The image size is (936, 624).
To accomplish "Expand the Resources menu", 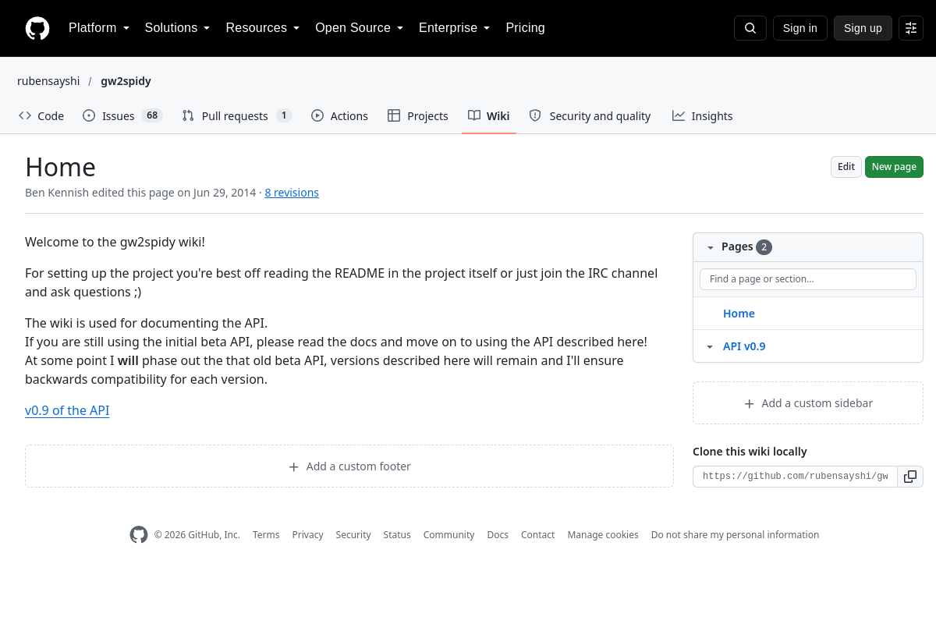I will tap(263, 28).
